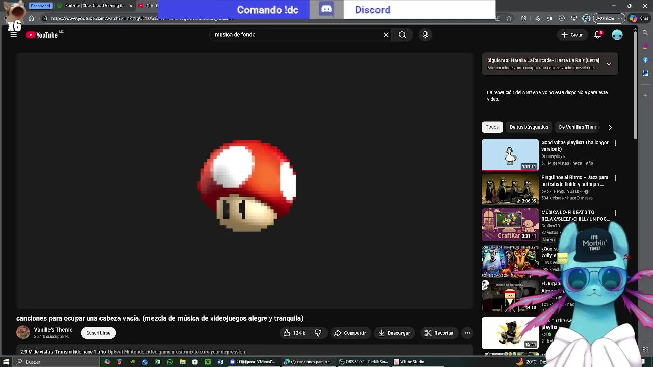Open Good vibes playlist thumbnail
The width and height of the screenshot is (653, 367).
click(510, 155)
